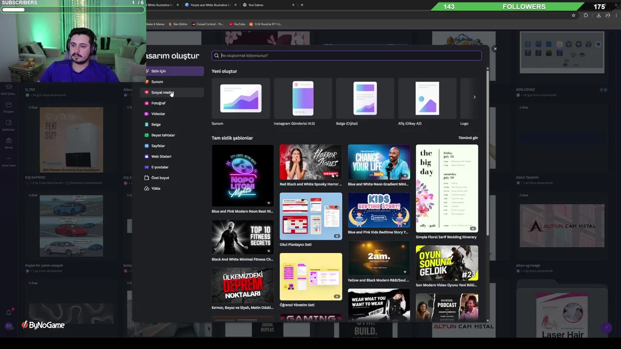
Task: Close the Yeni Sekme browser tab
Action: click(293, 5)
